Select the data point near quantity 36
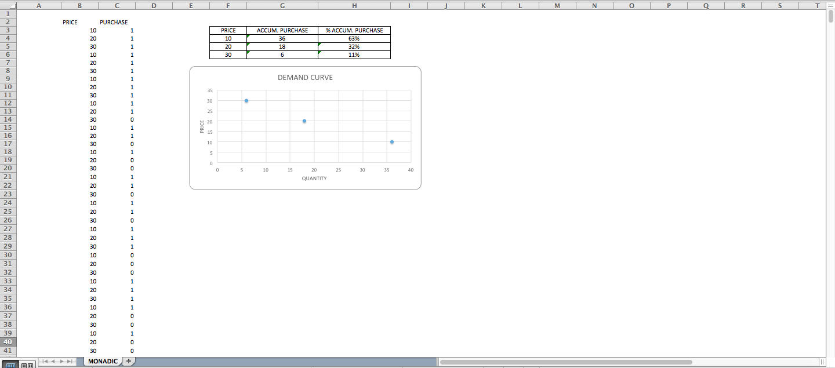This screenshot has height=368, width=835. pos(392,141)
